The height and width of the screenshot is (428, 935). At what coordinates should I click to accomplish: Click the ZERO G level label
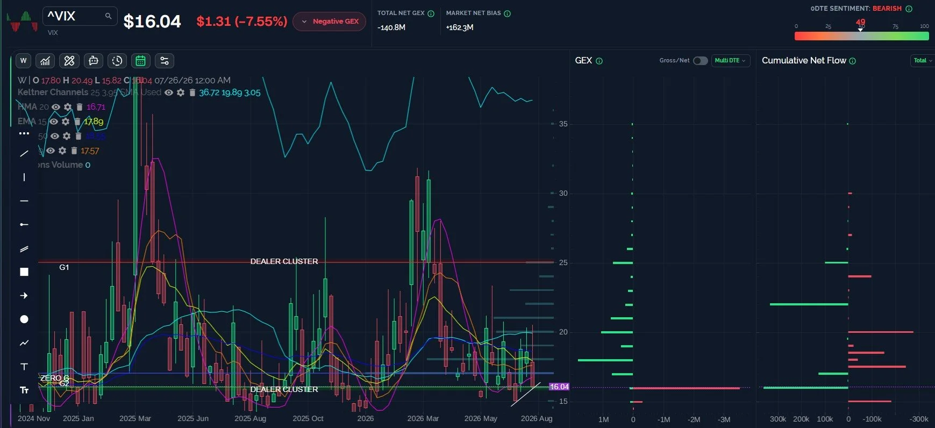[x=54, y=378]
